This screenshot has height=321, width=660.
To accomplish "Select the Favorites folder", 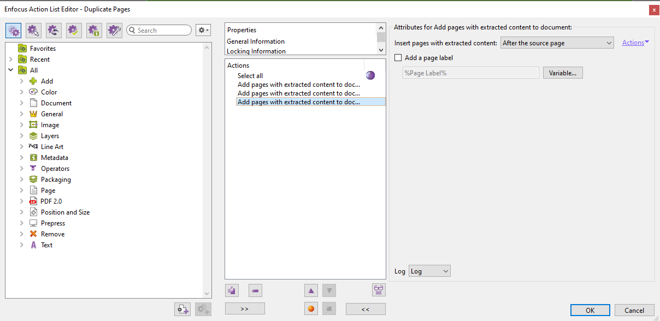I will [43, 48].
